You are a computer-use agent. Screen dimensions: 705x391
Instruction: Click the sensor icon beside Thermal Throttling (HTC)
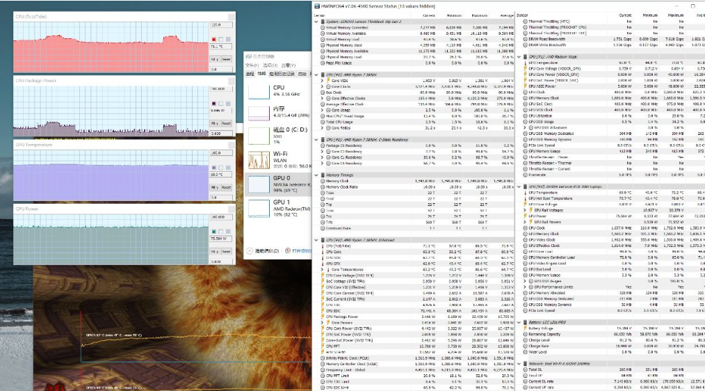(x=525, y=21)
